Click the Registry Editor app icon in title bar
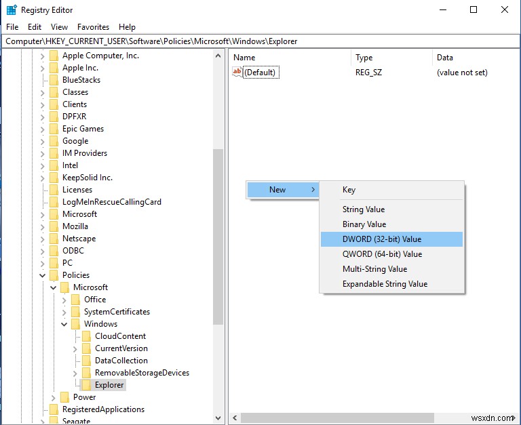Viewport: 521px width, 425px height. 12,10
